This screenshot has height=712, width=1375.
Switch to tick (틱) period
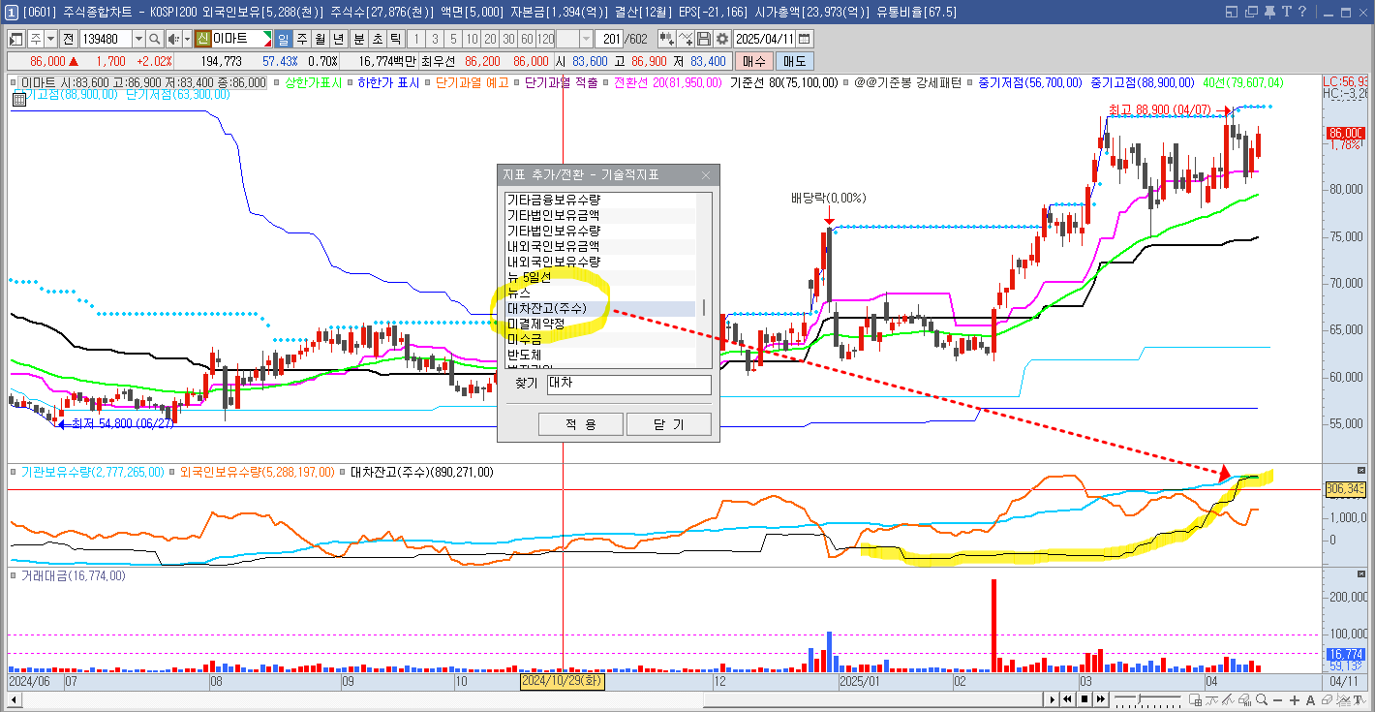click(x=396, y=39)
